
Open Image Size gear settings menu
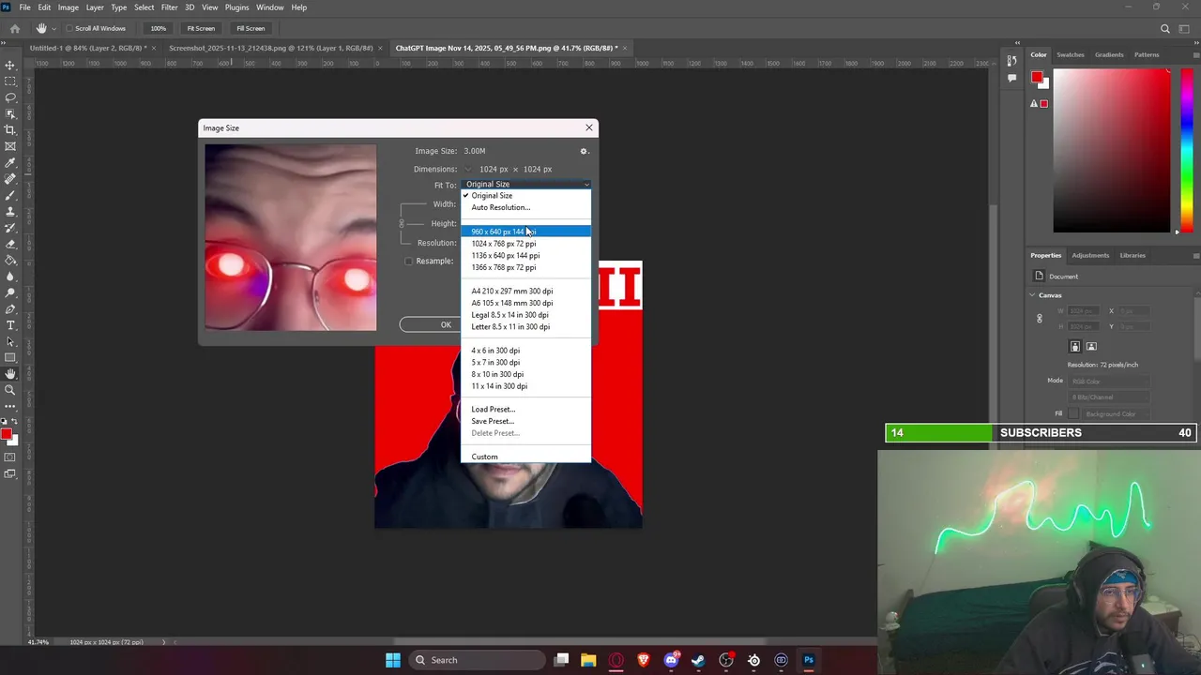pyautogui.click(x=584, y=151)
